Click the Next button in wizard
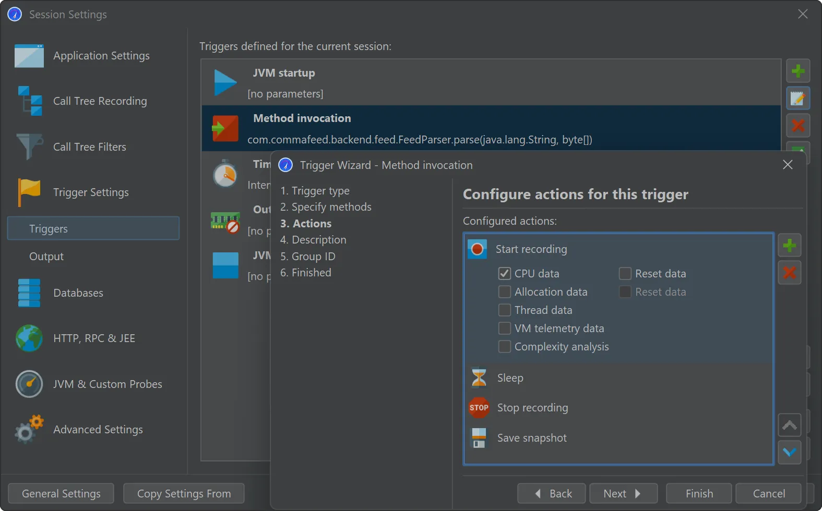Image resolution: width=822 pixels, height=511 pixels. coord(623,494)
